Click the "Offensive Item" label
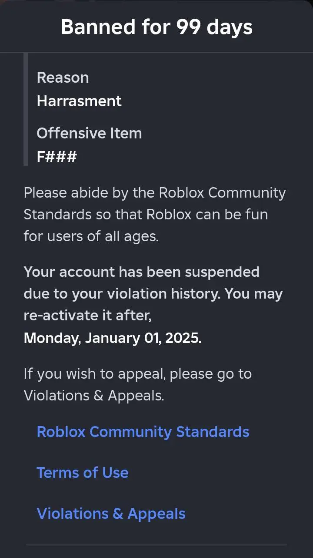 89,133
